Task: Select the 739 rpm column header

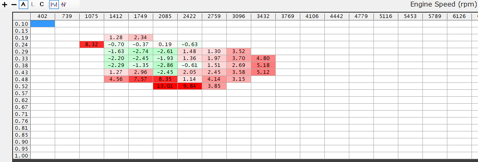Action: pos(67,16)
